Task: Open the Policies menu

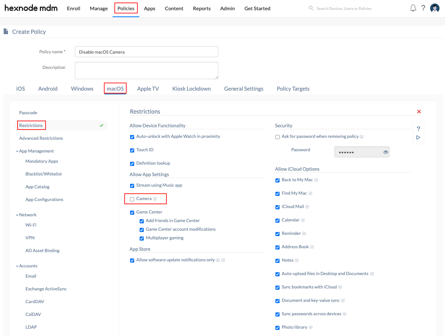Action: [x=126, y=8]
